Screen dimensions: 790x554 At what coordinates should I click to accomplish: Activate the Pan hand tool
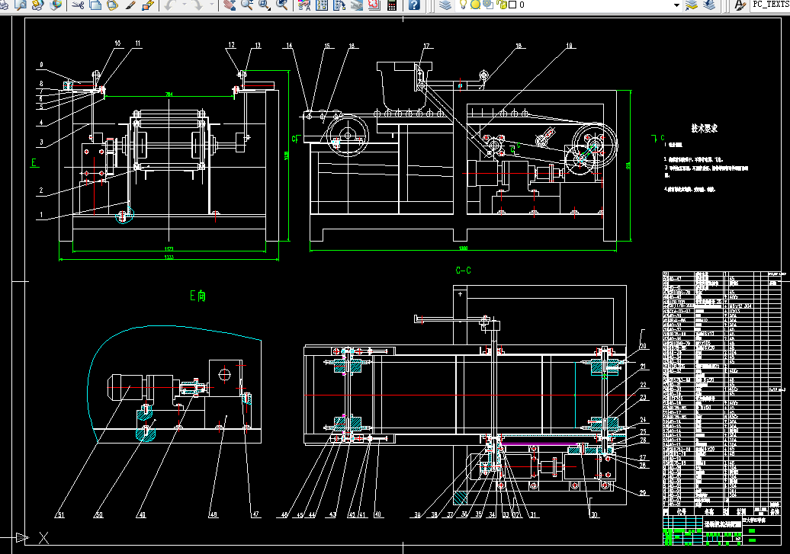230,5
